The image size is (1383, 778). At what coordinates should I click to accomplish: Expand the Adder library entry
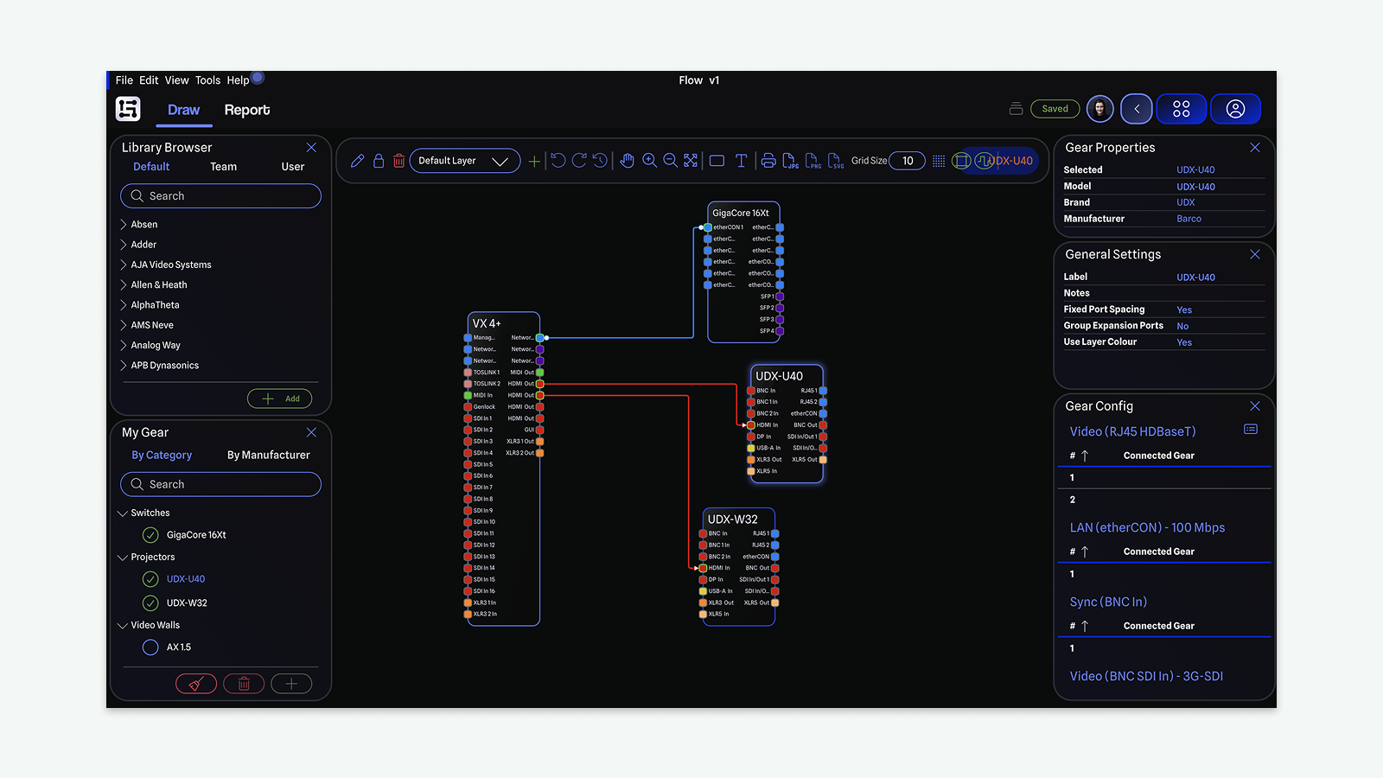pos(124,245)
